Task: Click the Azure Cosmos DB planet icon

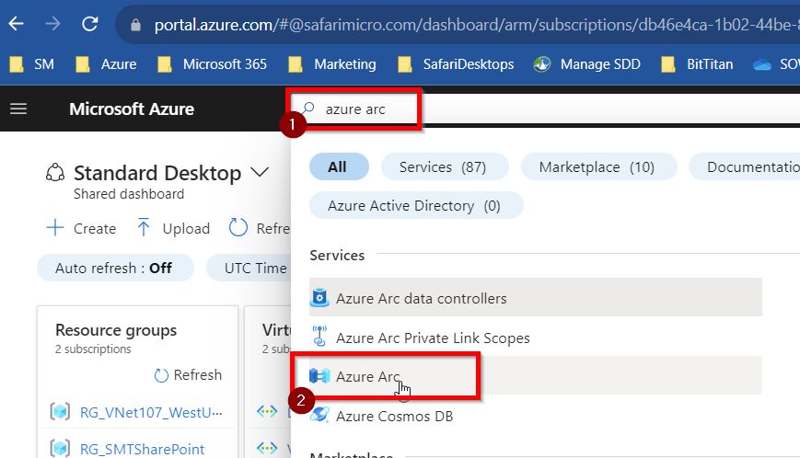Action: pos(319,415)
